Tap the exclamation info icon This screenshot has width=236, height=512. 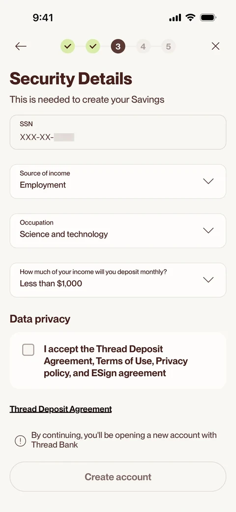coord(20,441)
